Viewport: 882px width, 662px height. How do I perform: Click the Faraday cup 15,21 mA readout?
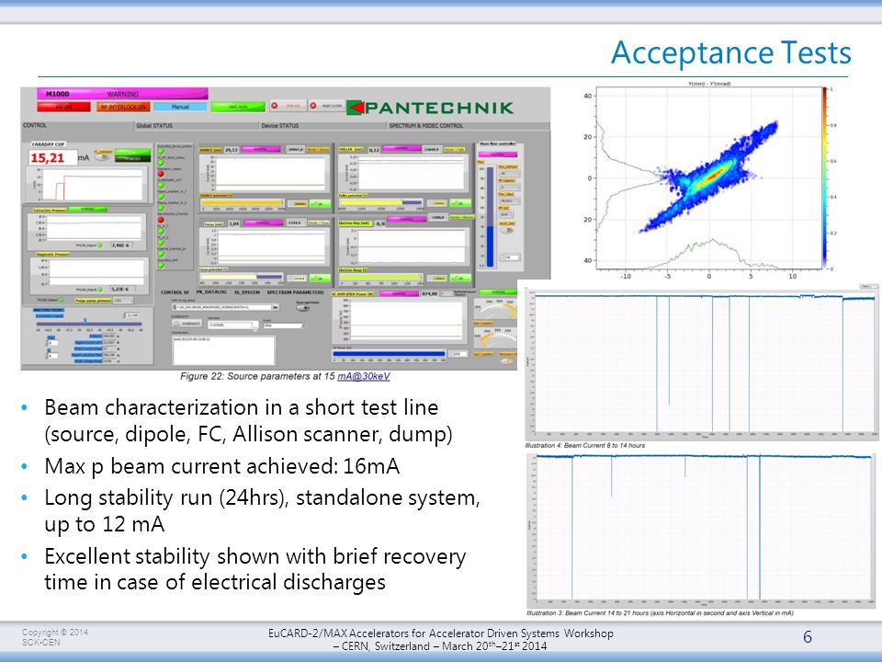[53, 157]
